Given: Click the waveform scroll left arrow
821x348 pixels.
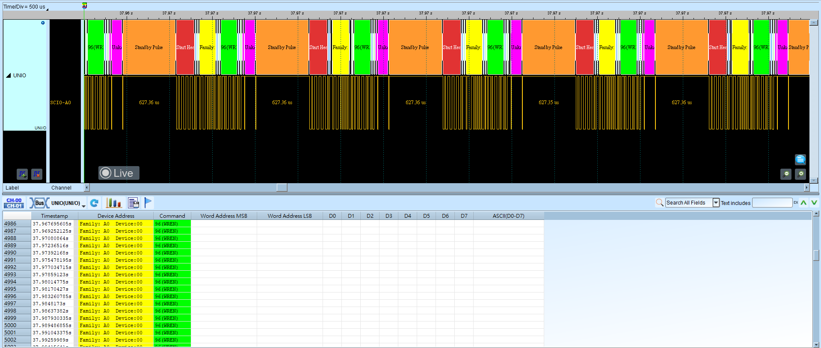Looking at the screenshot, I should 87,187.
